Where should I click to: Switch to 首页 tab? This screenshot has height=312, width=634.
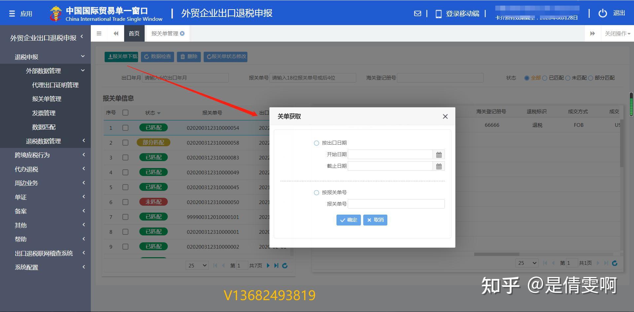134,33
